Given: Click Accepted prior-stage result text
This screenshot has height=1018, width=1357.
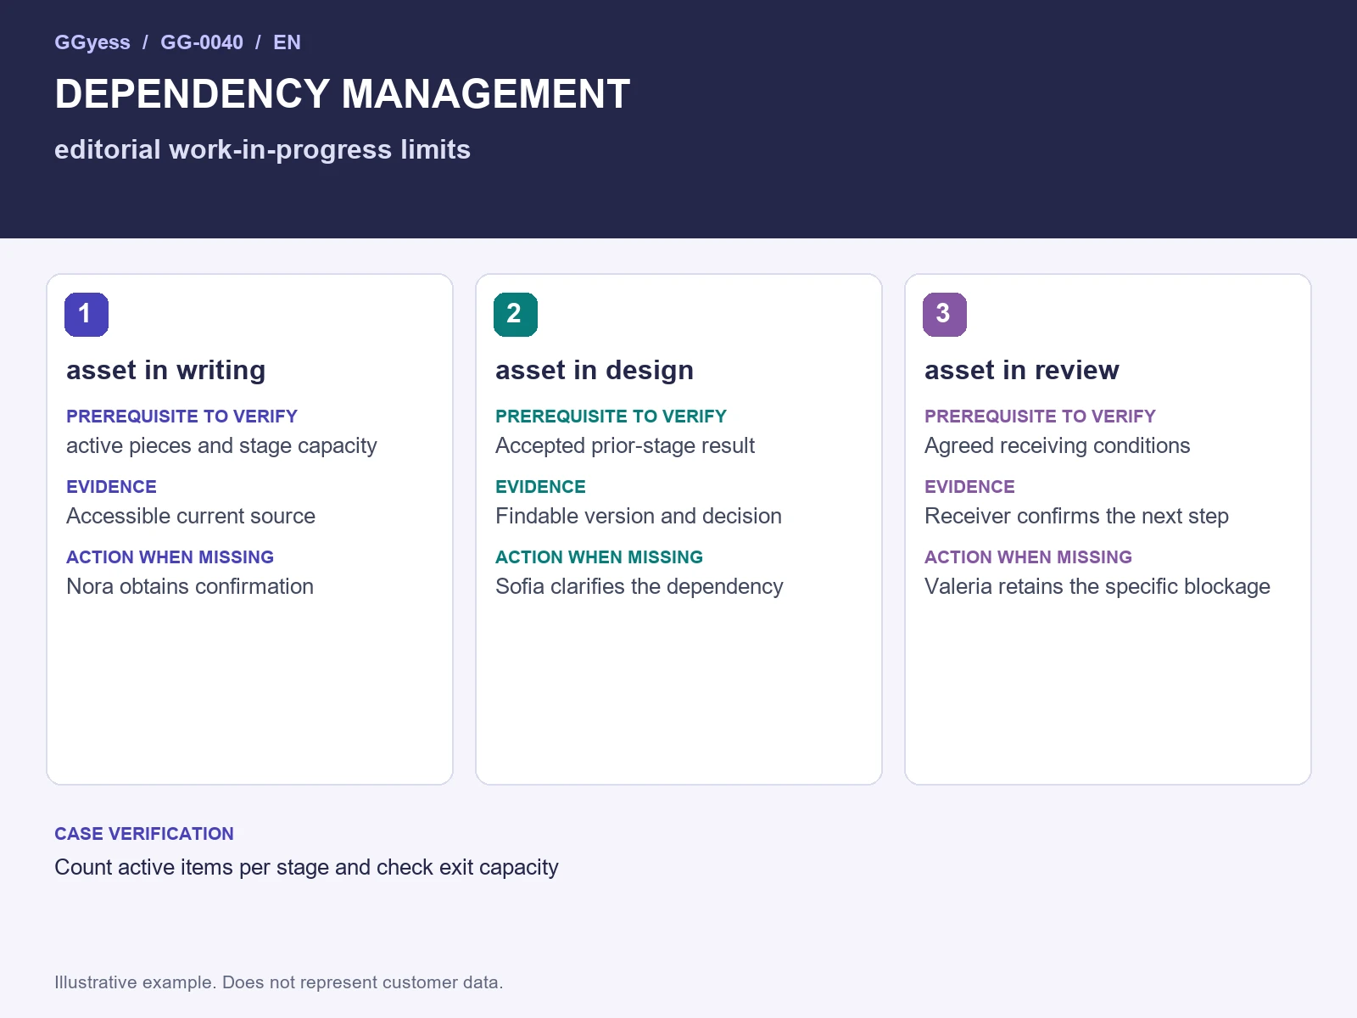Looking at the screenshot, I should pyautogui.click(x=625, y=446).
